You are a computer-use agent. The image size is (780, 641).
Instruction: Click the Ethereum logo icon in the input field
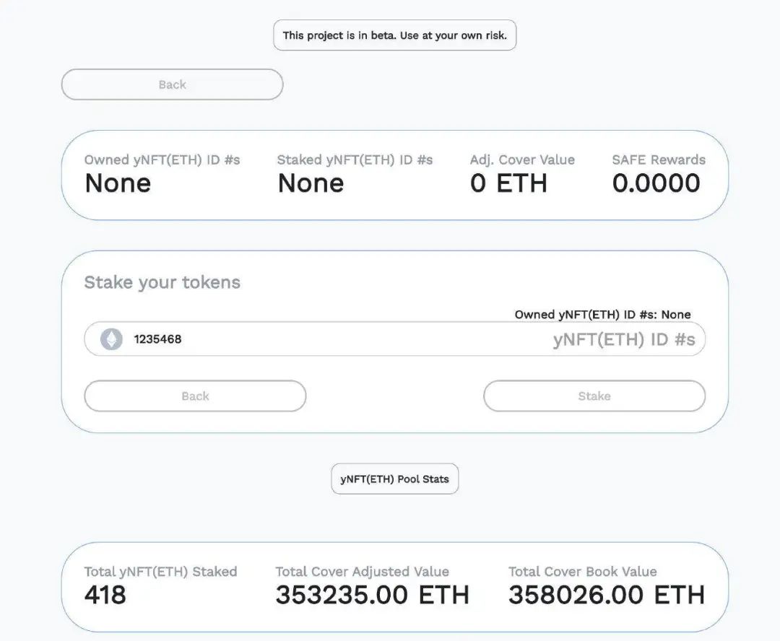[x=110, y=339]
